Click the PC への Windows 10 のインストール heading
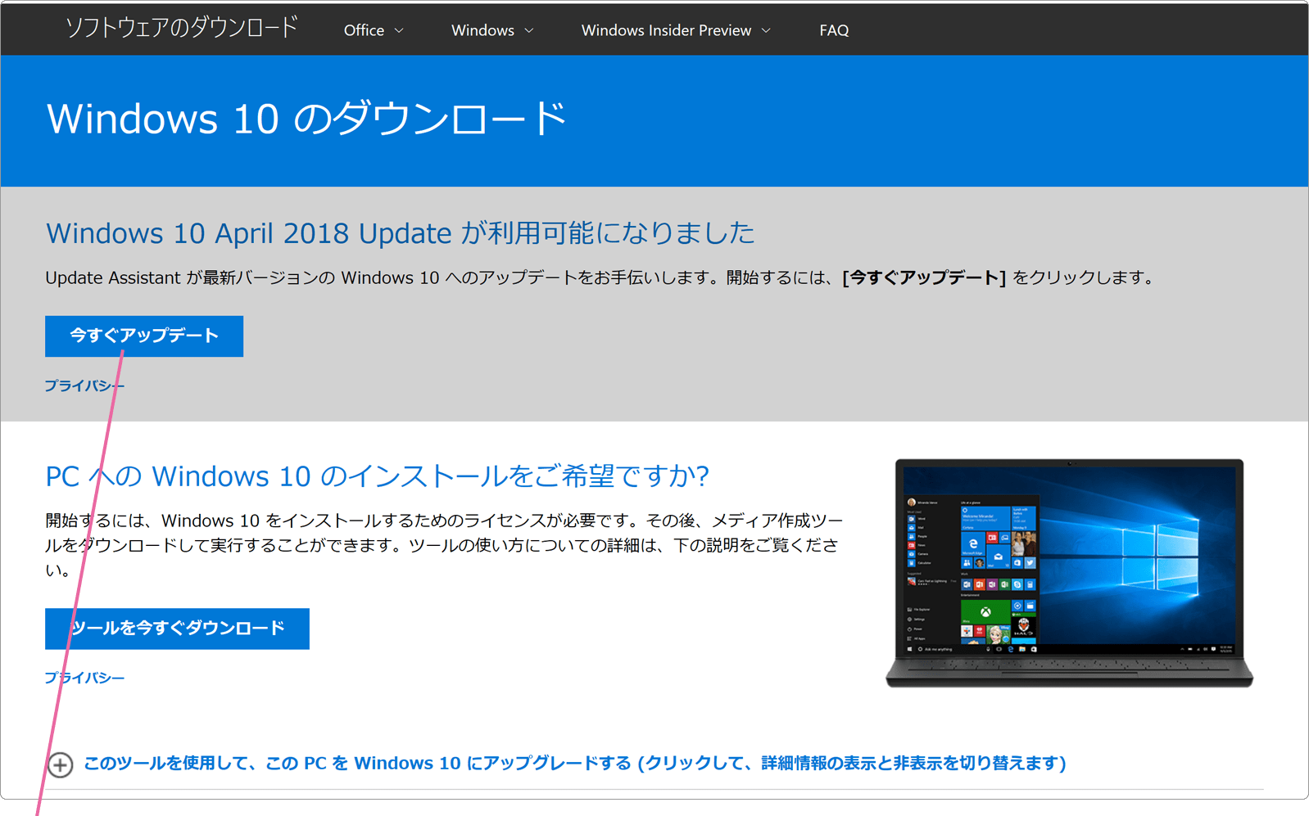The width and height of the screenshot is (1309, 816). point(377,476)
